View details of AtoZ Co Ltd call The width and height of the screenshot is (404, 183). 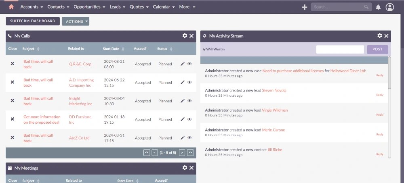coord(189,138)
